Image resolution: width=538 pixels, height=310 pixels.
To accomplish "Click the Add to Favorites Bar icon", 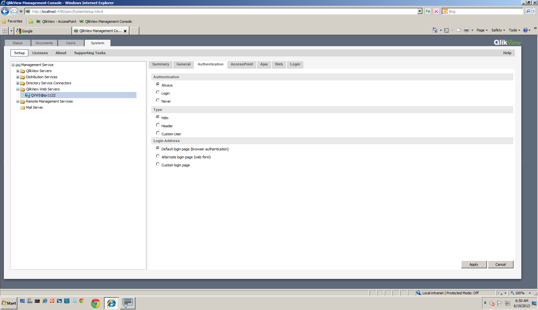I will pos(31,21).
